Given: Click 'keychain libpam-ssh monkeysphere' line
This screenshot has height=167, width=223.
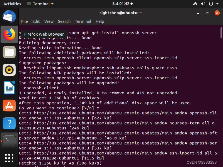Looking at the screenshot, I should [100, 68].
